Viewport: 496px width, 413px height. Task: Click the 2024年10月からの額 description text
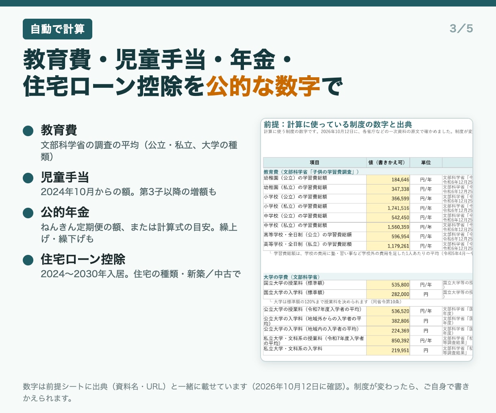coord(128,192)
